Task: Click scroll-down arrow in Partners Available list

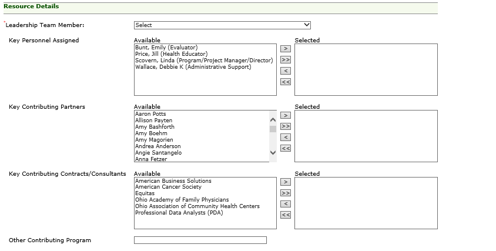Action: point(273,153)
